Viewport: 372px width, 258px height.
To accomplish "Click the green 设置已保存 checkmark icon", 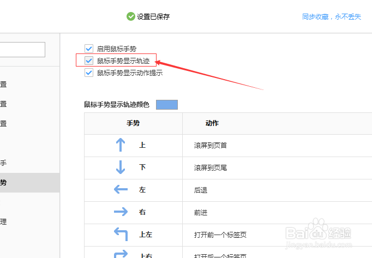I will 131,16.
